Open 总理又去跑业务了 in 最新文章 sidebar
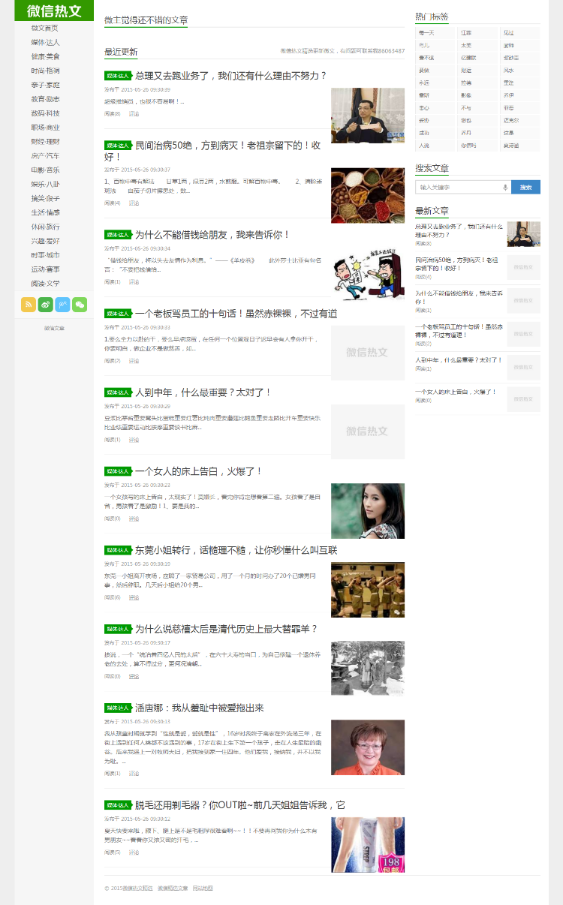Image resolution: width=563 pixels, height=905 pixels. tap(457, 230)
